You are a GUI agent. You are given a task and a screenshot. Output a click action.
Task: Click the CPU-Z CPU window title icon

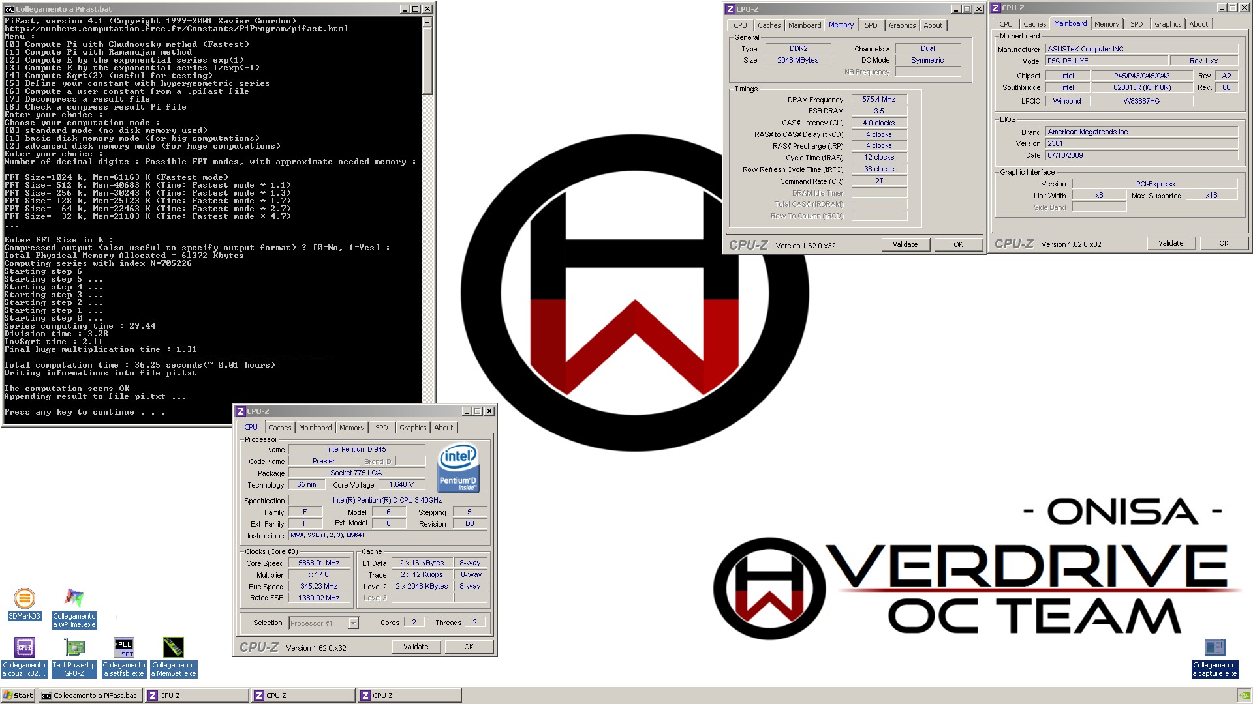[241, 411]
